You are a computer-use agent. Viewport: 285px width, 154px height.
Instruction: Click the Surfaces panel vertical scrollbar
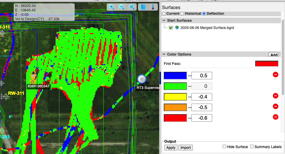(x=283, y=57)
